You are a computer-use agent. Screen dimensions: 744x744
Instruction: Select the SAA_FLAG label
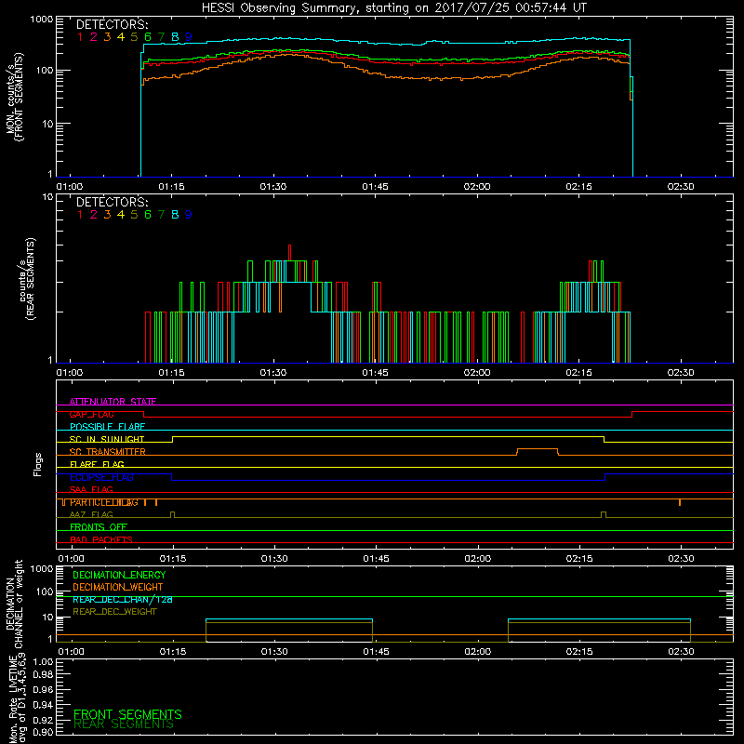click(91, 489)
